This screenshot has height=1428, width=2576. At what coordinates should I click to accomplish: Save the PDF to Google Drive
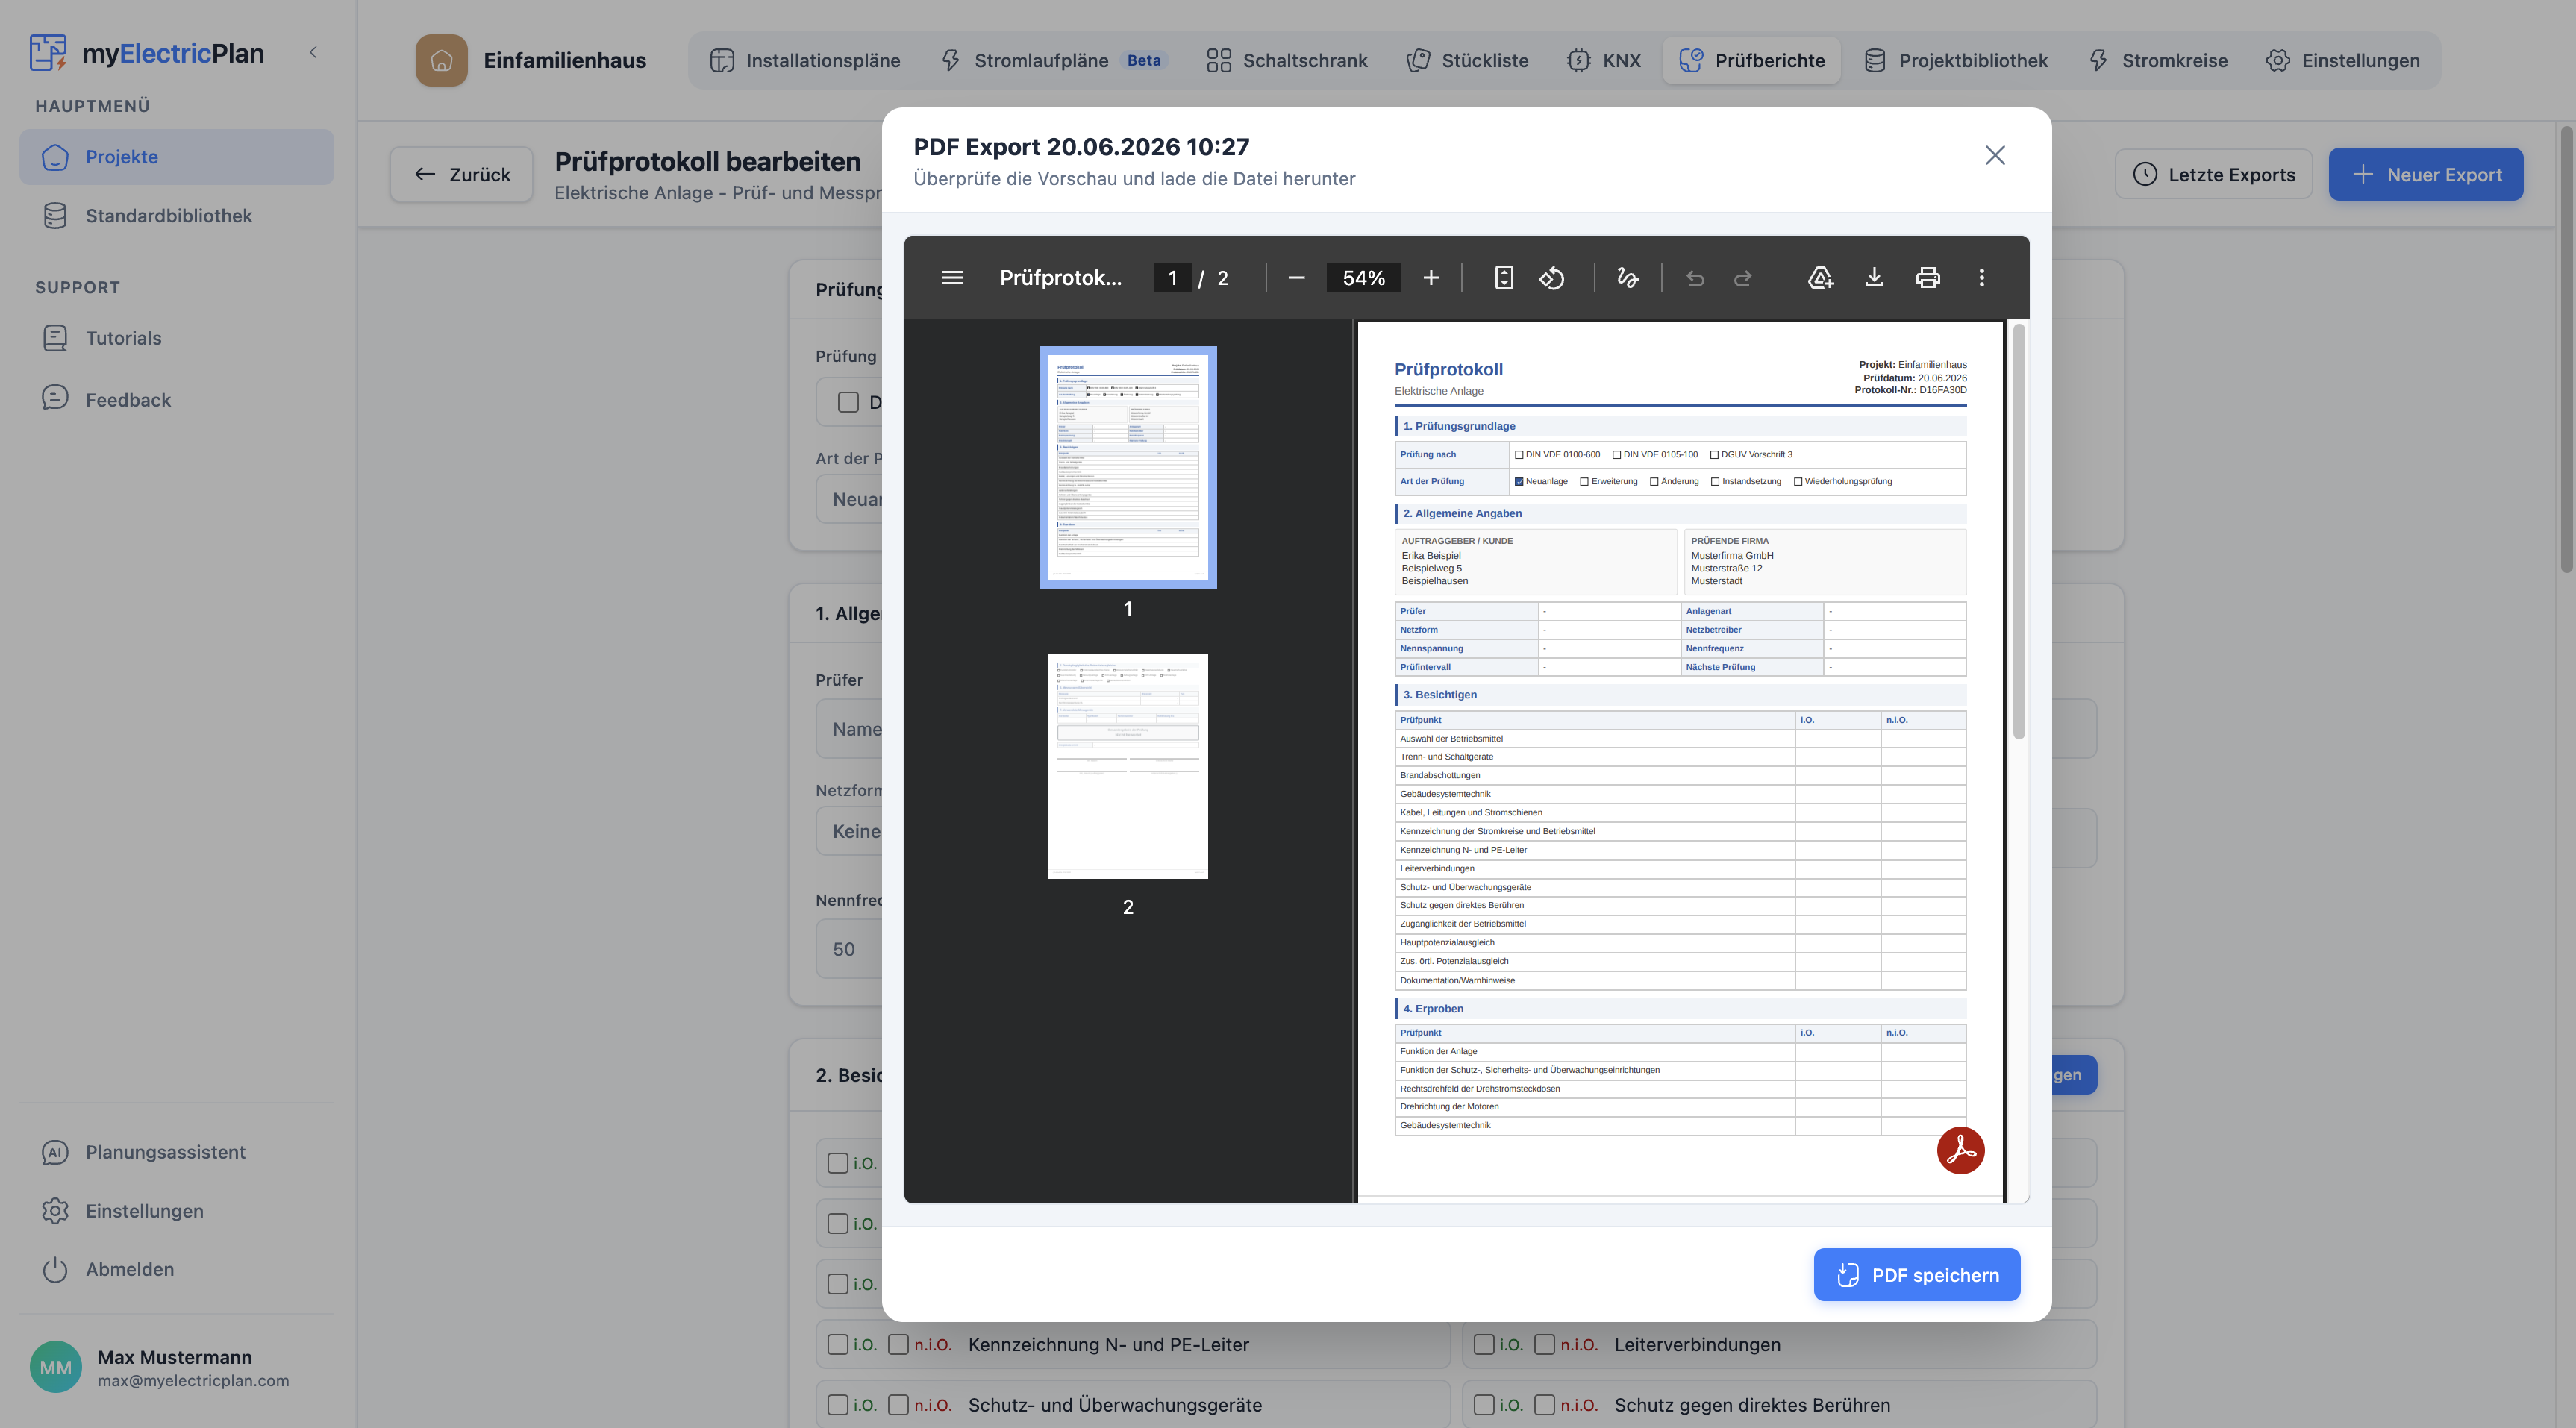click(1820, 278)
